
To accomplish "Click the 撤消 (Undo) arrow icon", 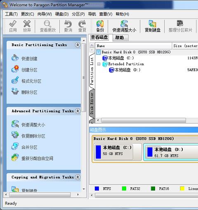I will pos(68,24).
